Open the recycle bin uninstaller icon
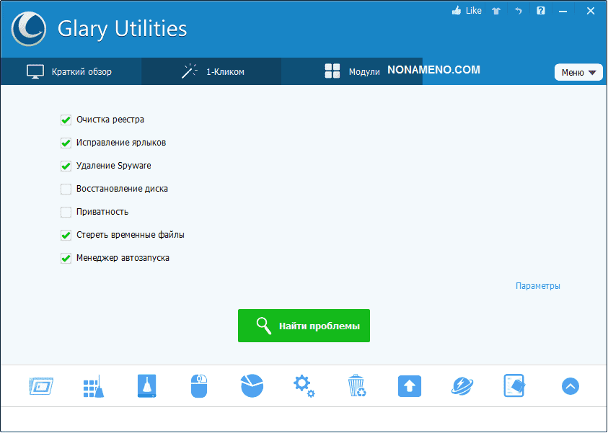Image resolution: width=608 pixels, height=433 pixels. [356, 386]
